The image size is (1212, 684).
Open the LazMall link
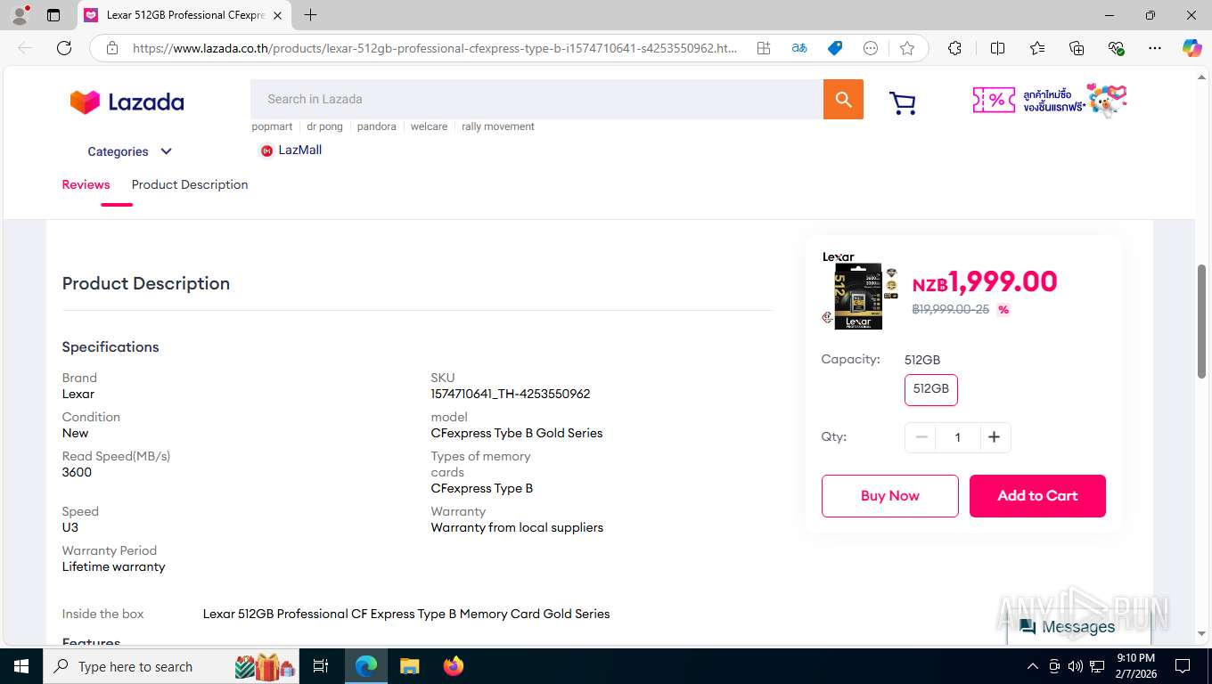[x=291, y=151]
